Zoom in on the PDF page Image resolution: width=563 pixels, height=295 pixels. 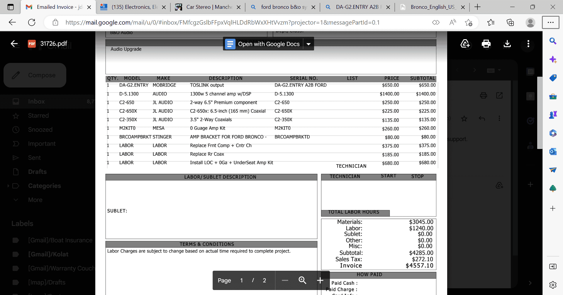click(x=320, y=280)
